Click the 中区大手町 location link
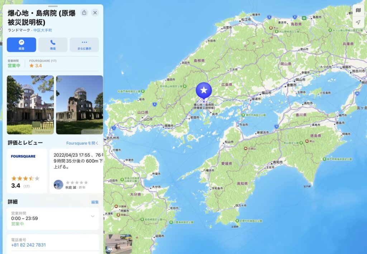The height and width of the screenshot is (254, 367). click(x=43, y=30)
